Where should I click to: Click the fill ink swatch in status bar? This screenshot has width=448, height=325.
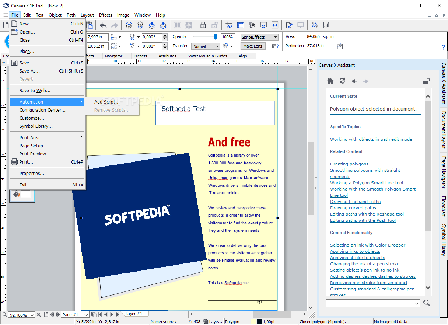(x=253, y=322)
